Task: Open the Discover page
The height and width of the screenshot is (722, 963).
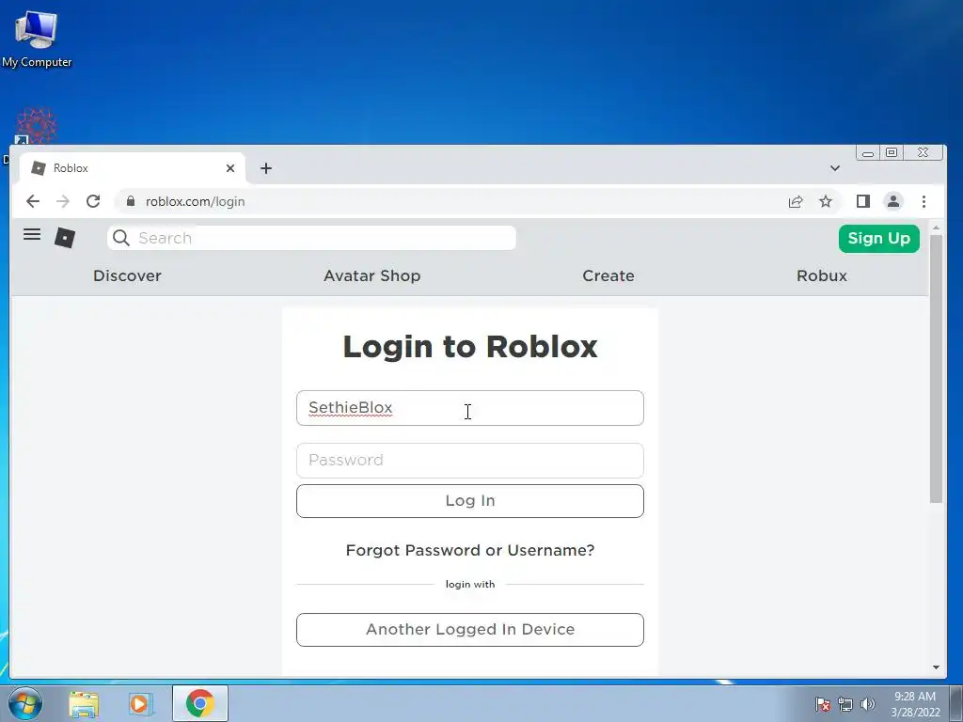Action: [x=127, y=275]
